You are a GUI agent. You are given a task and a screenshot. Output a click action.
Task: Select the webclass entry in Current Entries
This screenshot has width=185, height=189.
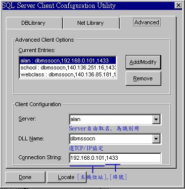click(x=68, y=74)
